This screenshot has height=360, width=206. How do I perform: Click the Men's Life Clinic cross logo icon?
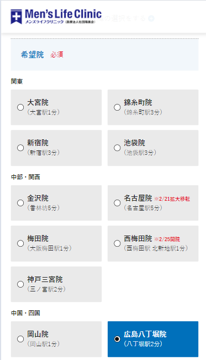[x=16, y=17]
